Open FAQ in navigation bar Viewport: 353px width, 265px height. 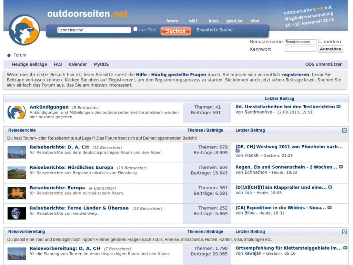(x=58, y=65)
